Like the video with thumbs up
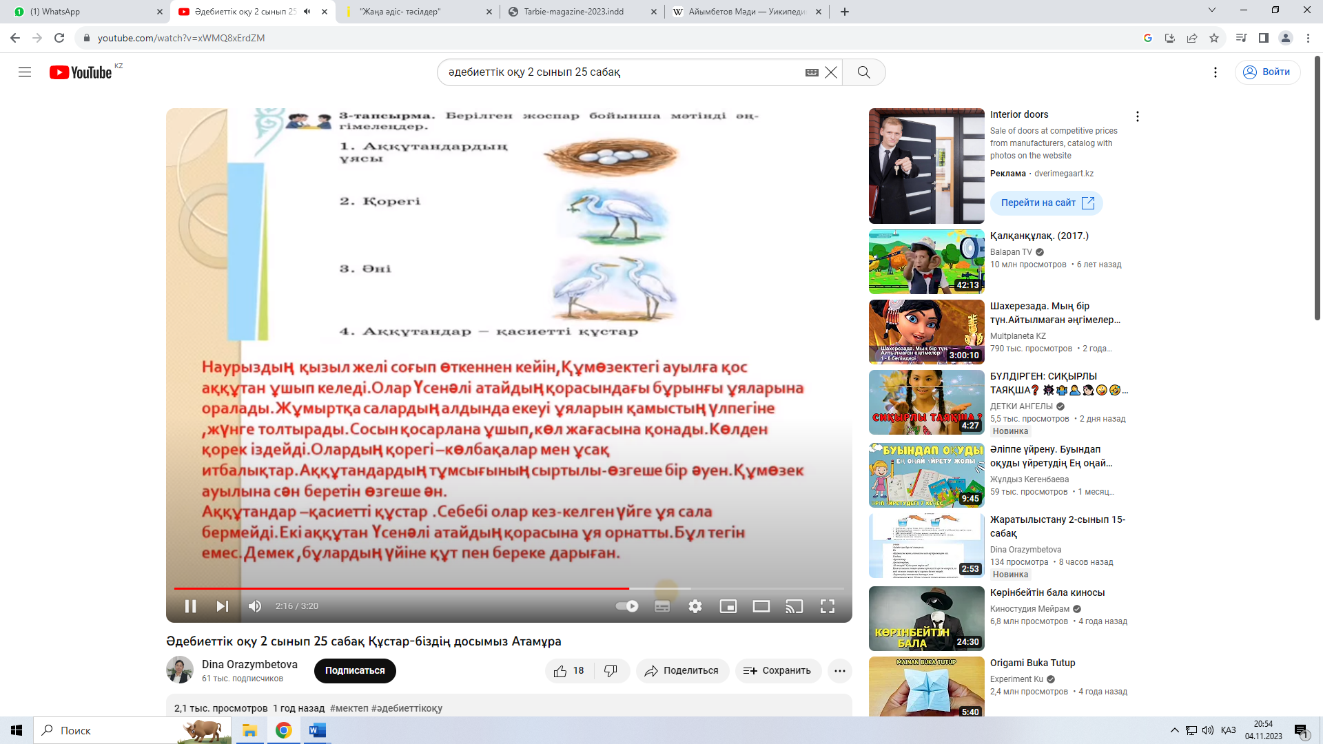Screen dimensions: 1323x744 (561, 671)
